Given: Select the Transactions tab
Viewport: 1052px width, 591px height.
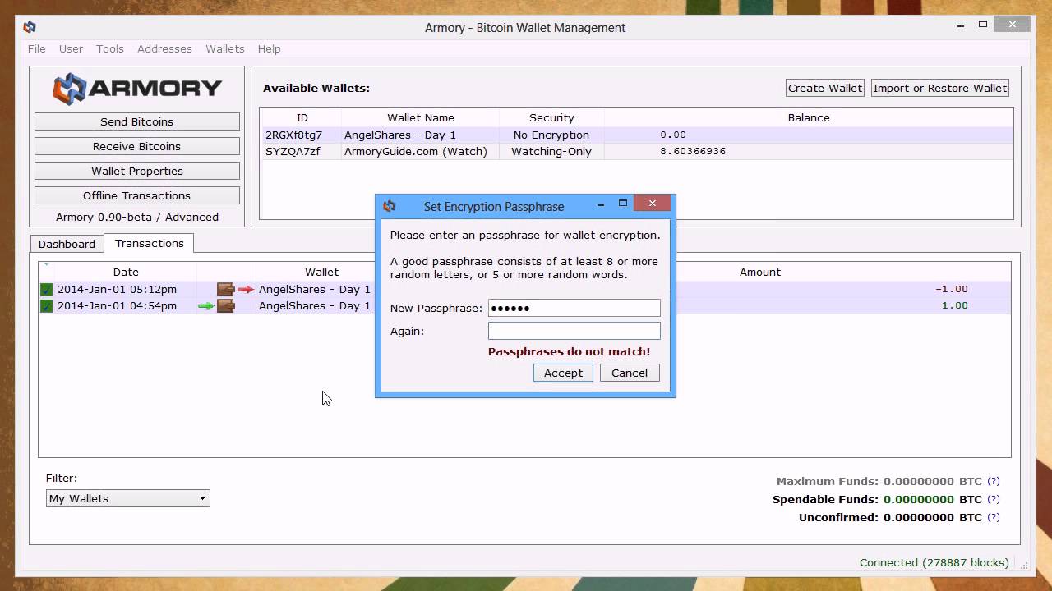Looking at the screenshot, I should tap(150, 243).
